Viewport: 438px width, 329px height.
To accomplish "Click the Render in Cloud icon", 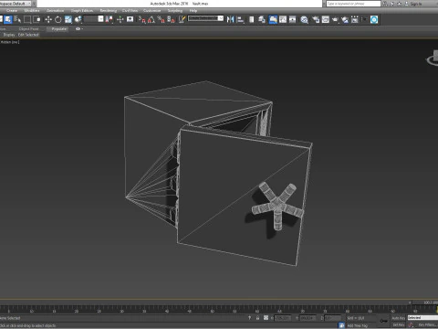I will pyautogui.click(x=345, y=19).
